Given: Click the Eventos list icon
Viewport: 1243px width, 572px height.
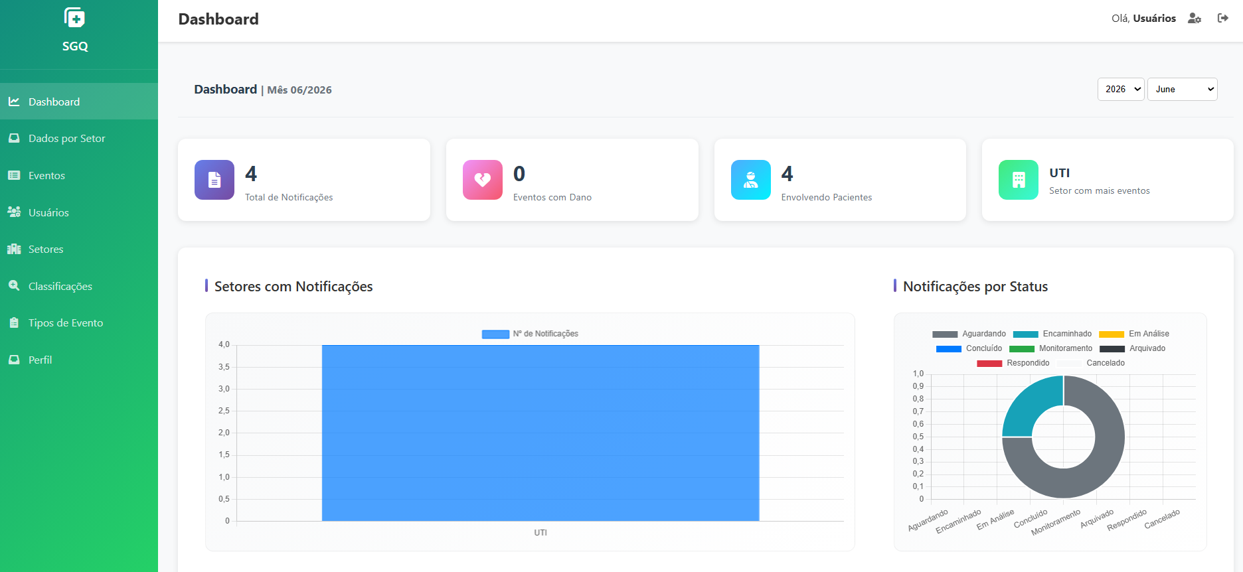Looking at the screenshot, I should (x=14, y=175).
